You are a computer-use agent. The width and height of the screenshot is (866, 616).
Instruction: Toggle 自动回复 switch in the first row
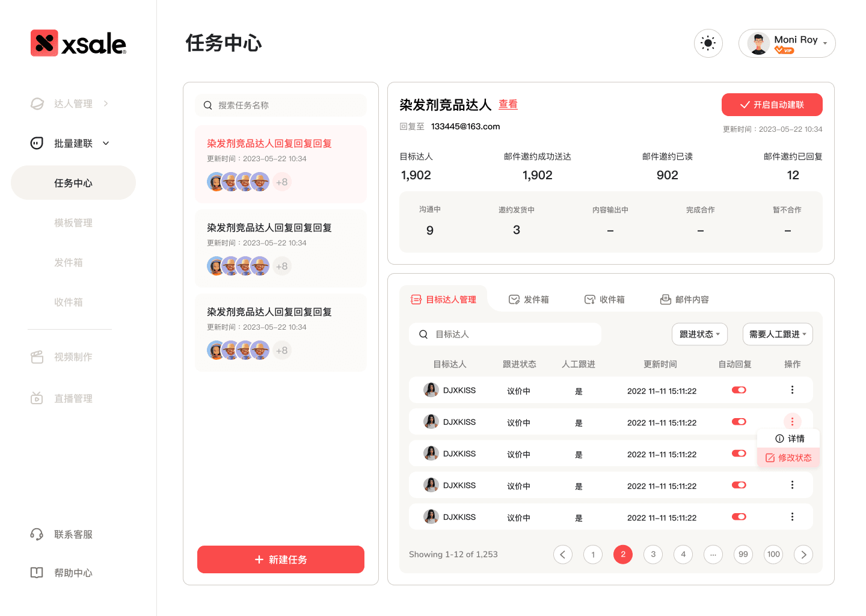click(x=739, y=390)
